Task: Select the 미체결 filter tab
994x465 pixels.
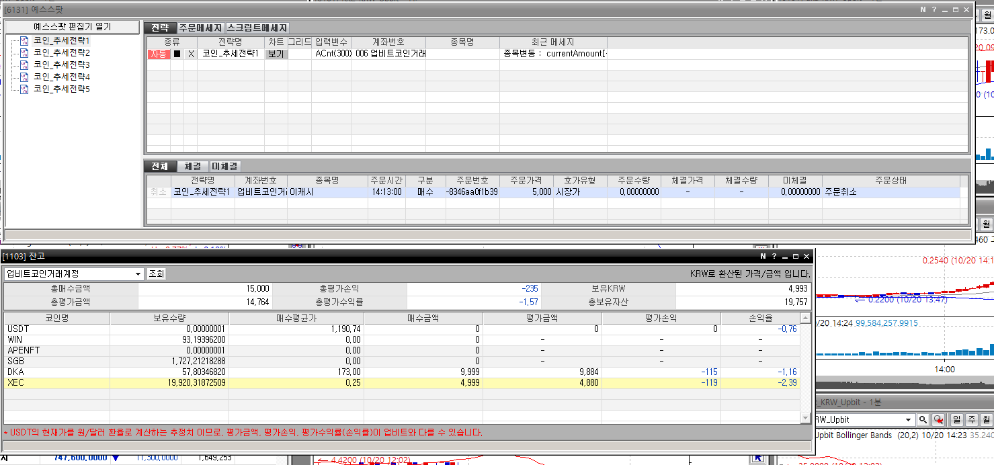Action: pos(224,166)
